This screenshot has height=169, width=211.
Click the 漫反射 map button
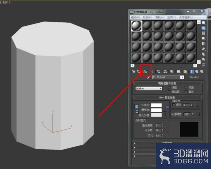pos(164,110)
